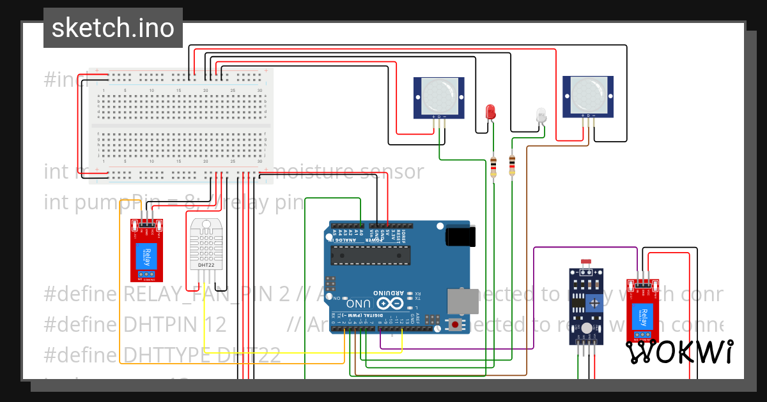
Task: Click the red LED
Action: pos(490,112)
